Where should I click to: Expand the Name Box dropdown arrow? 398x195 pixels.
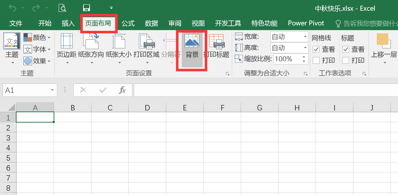[52, 90]
